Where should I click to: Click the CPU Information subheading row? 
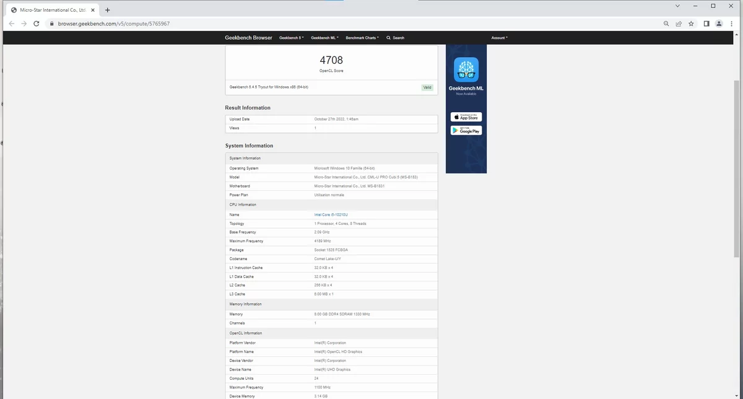tap(331, 204)
